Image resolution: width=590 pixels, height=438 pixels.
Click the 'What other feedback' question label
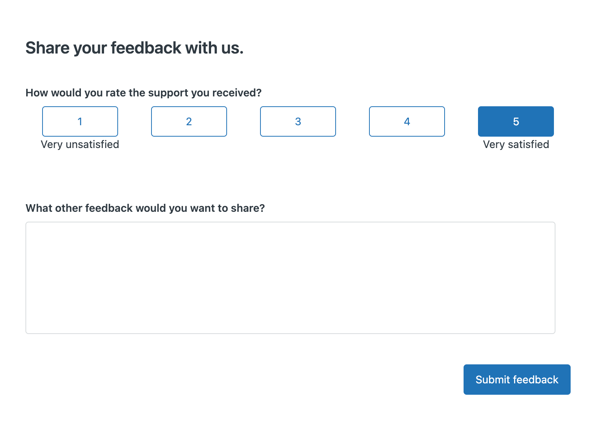(145, 208)
